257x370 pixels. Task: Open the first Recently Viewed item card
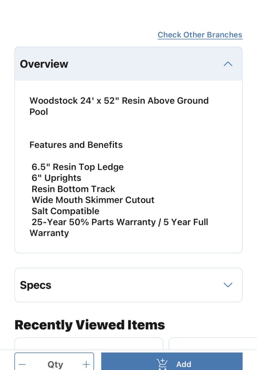89,344
